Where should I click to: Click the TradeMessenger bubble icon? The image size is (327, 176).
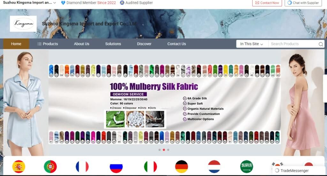pyautogui.click(x=277, y=171)
